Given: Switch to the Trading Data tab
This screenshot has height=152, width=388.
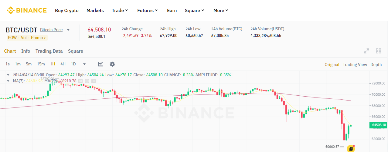Looking at the screenshot, I should [x=49, y=51].
